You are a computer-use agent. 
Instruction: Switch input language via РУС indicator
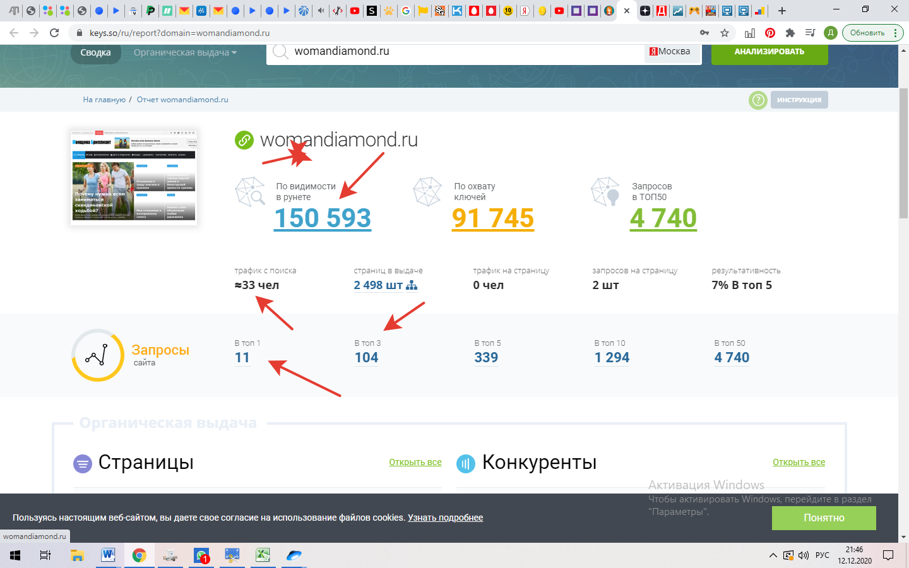point(823,555)
